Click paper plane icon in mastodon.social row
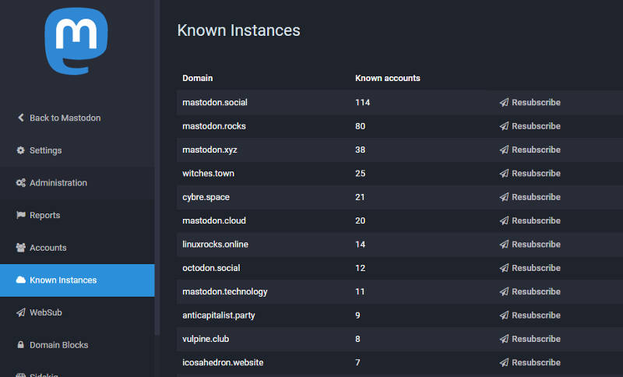Screen dimensions: 623x377 pyautogui.click(x=504, y=103)
